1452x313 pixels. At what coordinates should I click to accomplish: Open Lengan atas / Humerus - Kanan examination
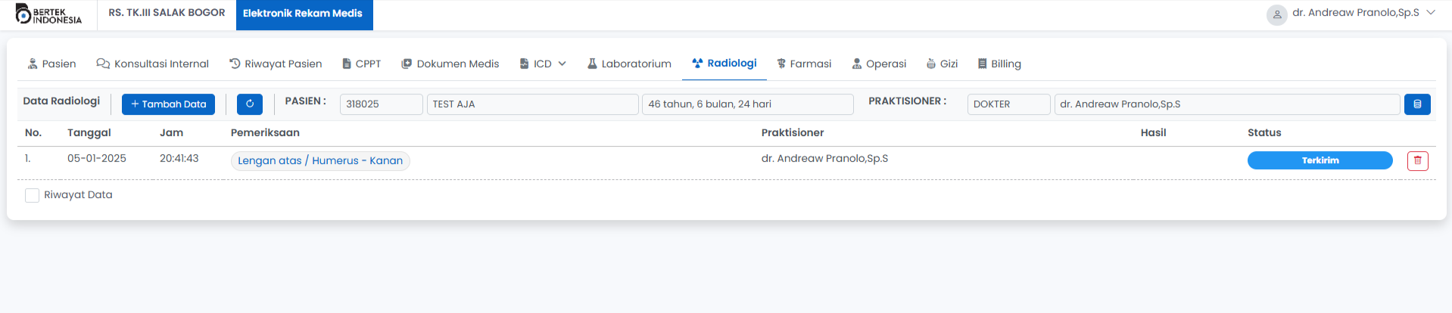(320, 160)
